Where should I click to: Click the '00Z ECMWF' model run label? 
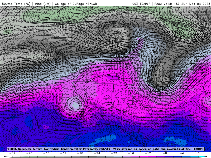tap(141, 4)
